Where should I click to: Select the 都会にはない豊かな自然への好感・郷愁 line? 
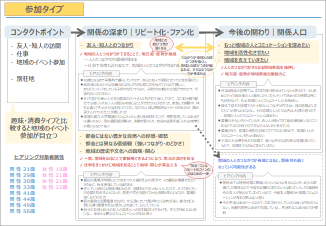pos(126,136)
